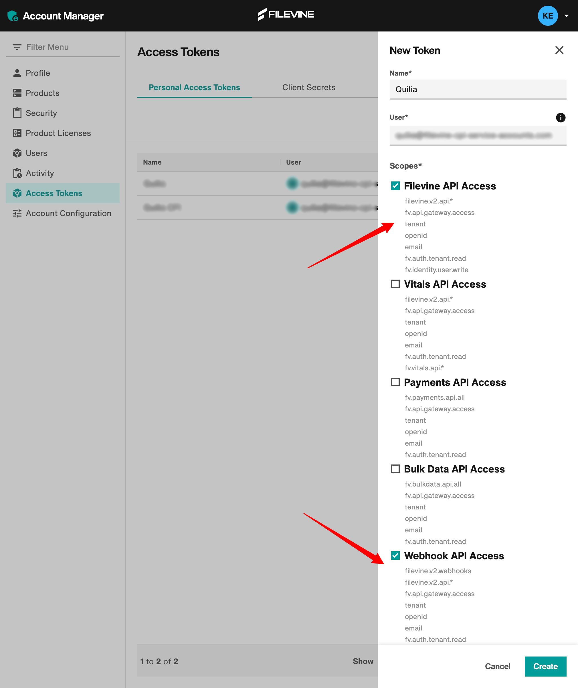Click the Products server icon
The width and height of the screenshot is (578, 688).
[x=17, y=93]
